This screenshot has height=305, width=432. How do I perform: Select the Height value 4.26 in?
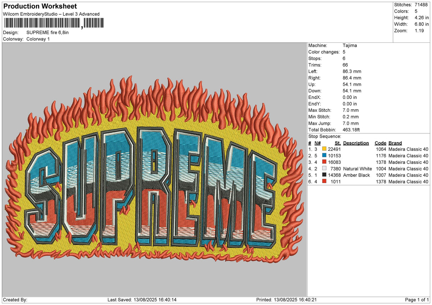pos(422,18)
